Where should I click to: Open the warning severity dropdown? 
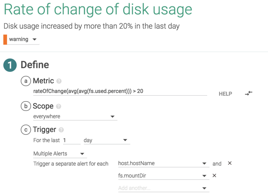pyautogui.click(x=23, y=40)
